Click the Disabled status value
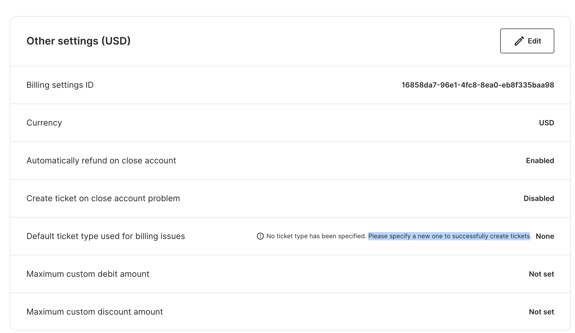 coord(539,198)
